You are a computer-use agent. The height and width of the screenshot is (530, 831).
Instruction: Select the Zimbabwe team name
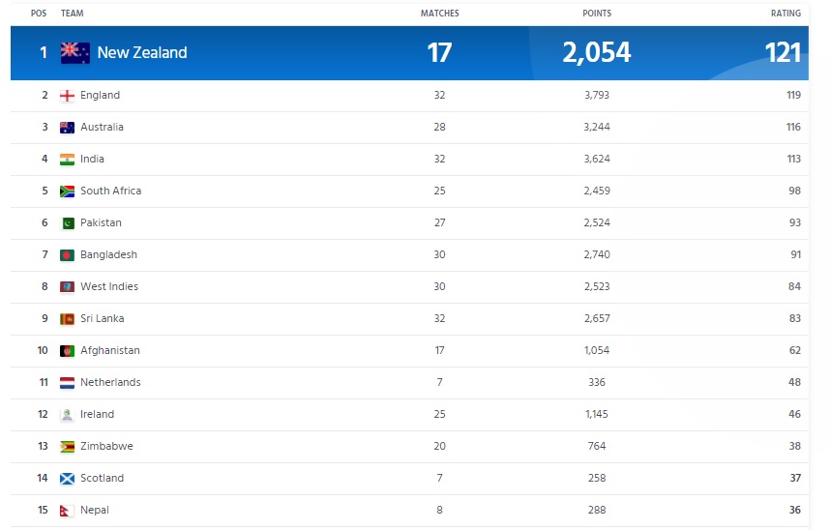click(106, 446)
